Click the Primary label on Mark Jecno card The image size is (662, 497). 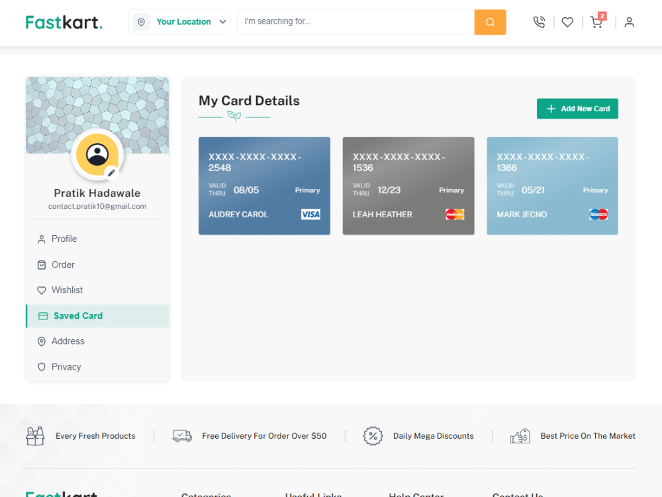(x=595, y=190)
